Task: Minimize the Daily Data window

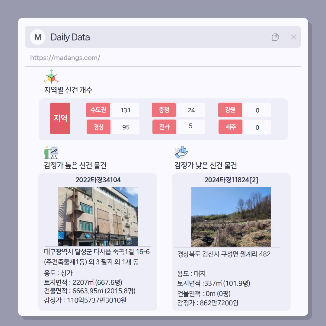Action: [x=256, y=37]
